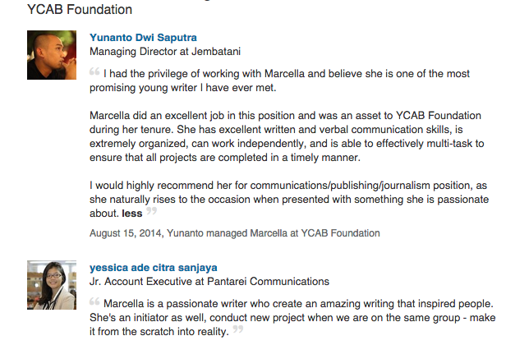Click the word communications/publishing/journalism
Screen dimensions: 529x345
pyautogui.click(x=340, y=186)
